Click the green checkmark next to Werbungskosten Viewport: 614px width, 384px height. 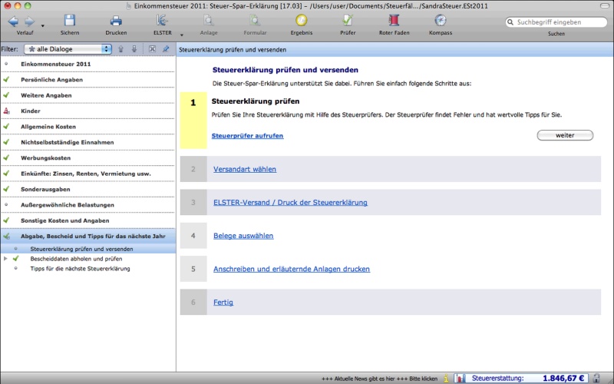6,157
